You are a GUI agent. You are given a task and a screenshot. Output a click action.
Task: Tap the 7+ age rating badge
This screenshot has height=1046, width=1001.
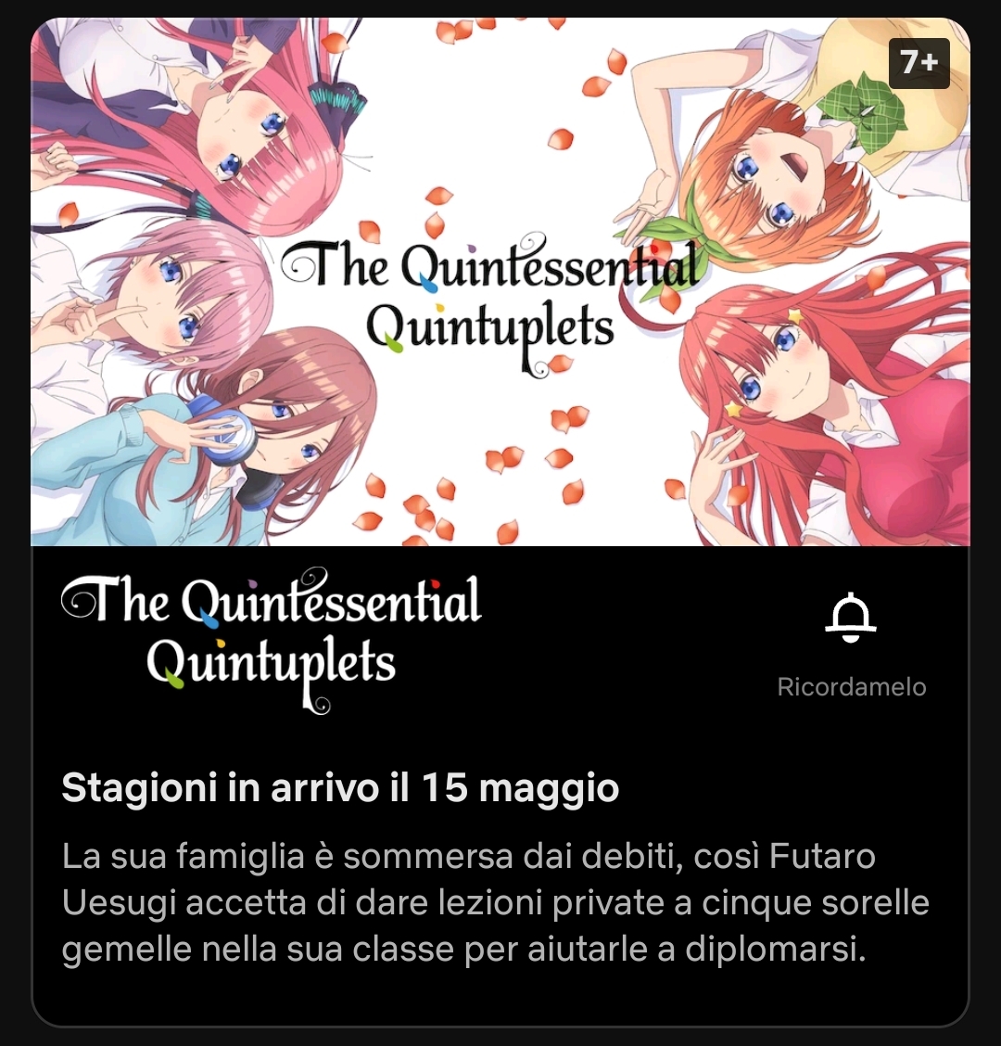[919, 63]
